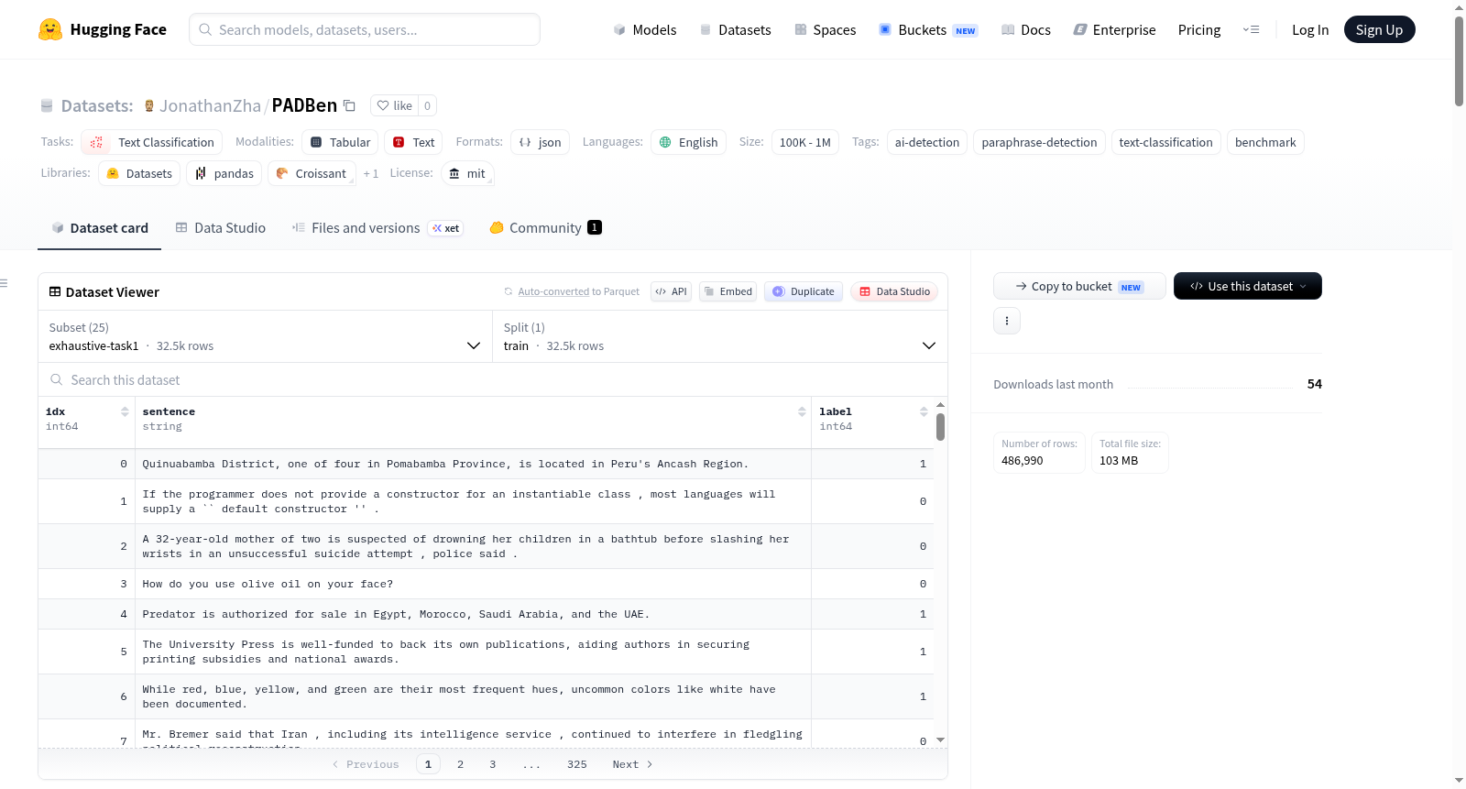Open Data Studio from the viewer header

coord(894,291)
